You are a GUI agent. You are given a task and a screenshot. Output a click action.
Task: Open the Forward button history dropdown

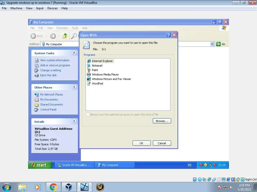pos(59,36)
